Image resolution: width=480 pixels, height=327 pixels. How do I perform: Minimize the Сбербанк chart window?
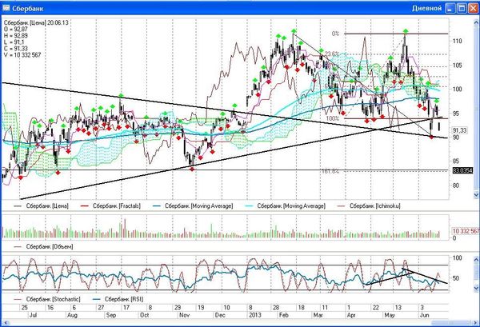coord(450,8)
